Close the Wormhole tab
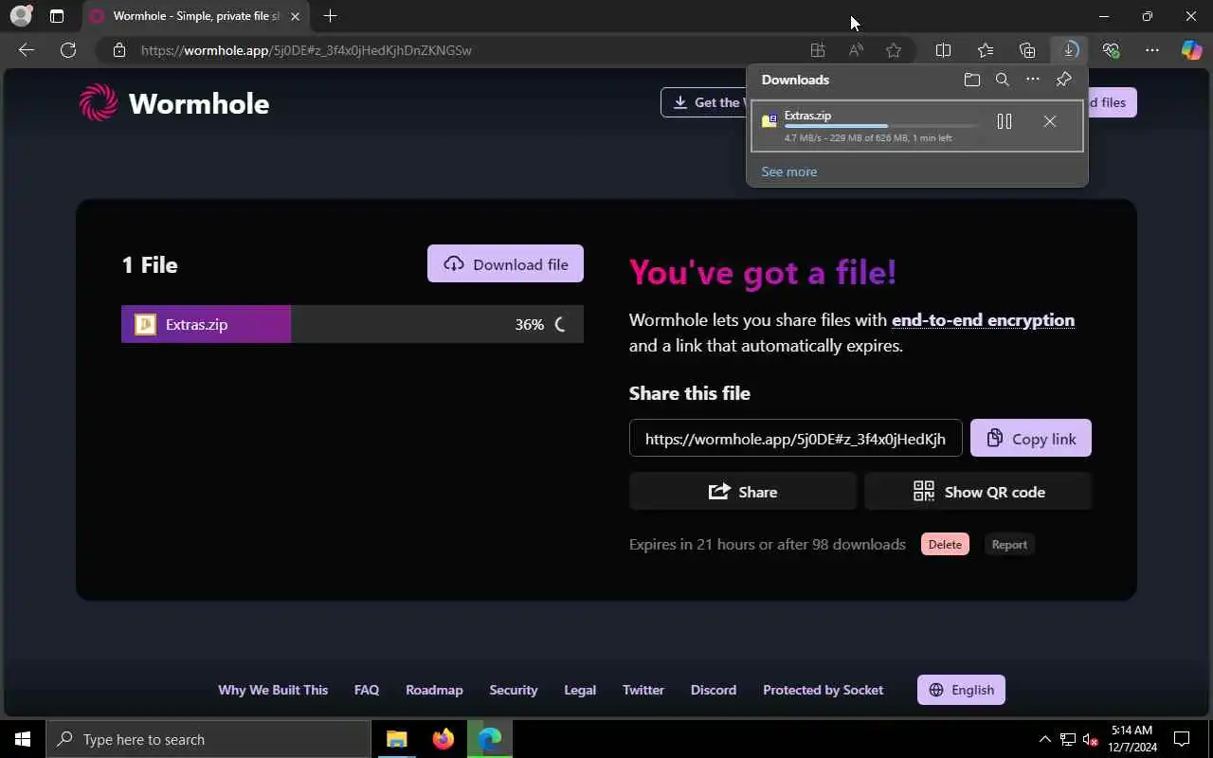The width and height of the screenshot is (1213, 758). click(295, 16)
